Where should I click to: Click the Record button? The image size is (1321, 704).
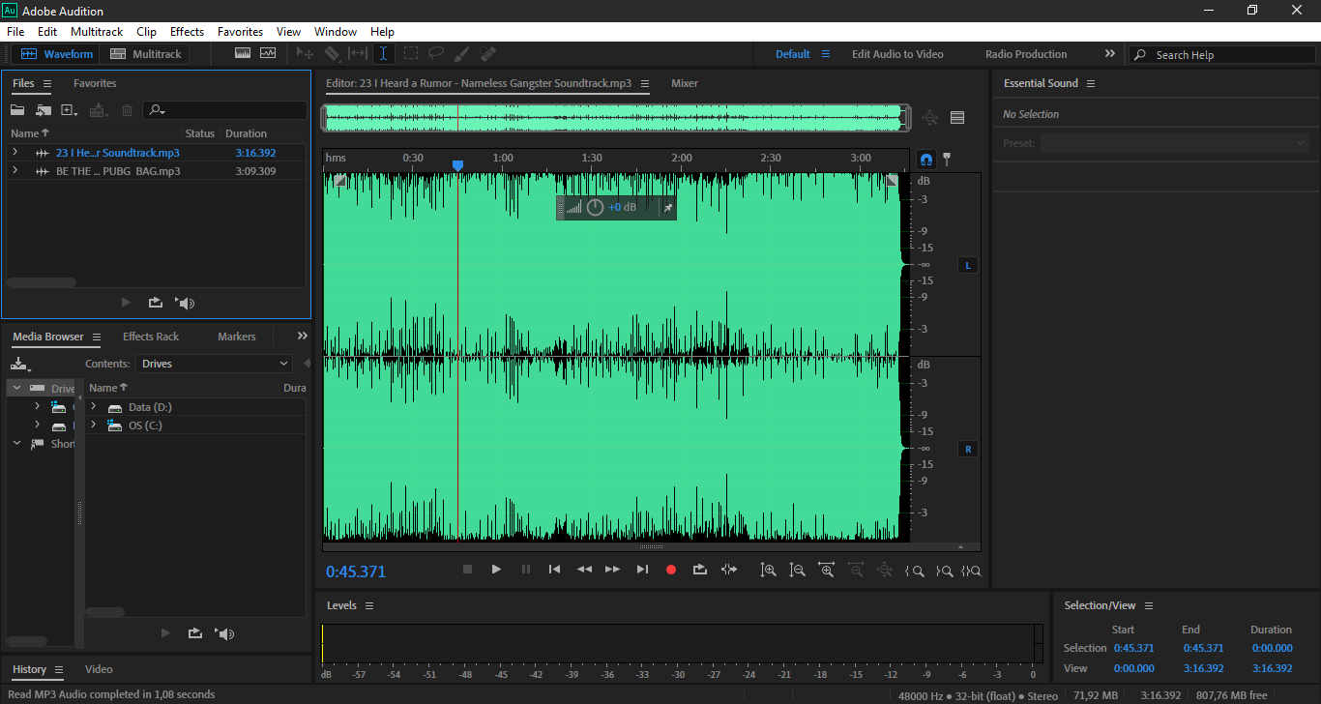(671, 570)
